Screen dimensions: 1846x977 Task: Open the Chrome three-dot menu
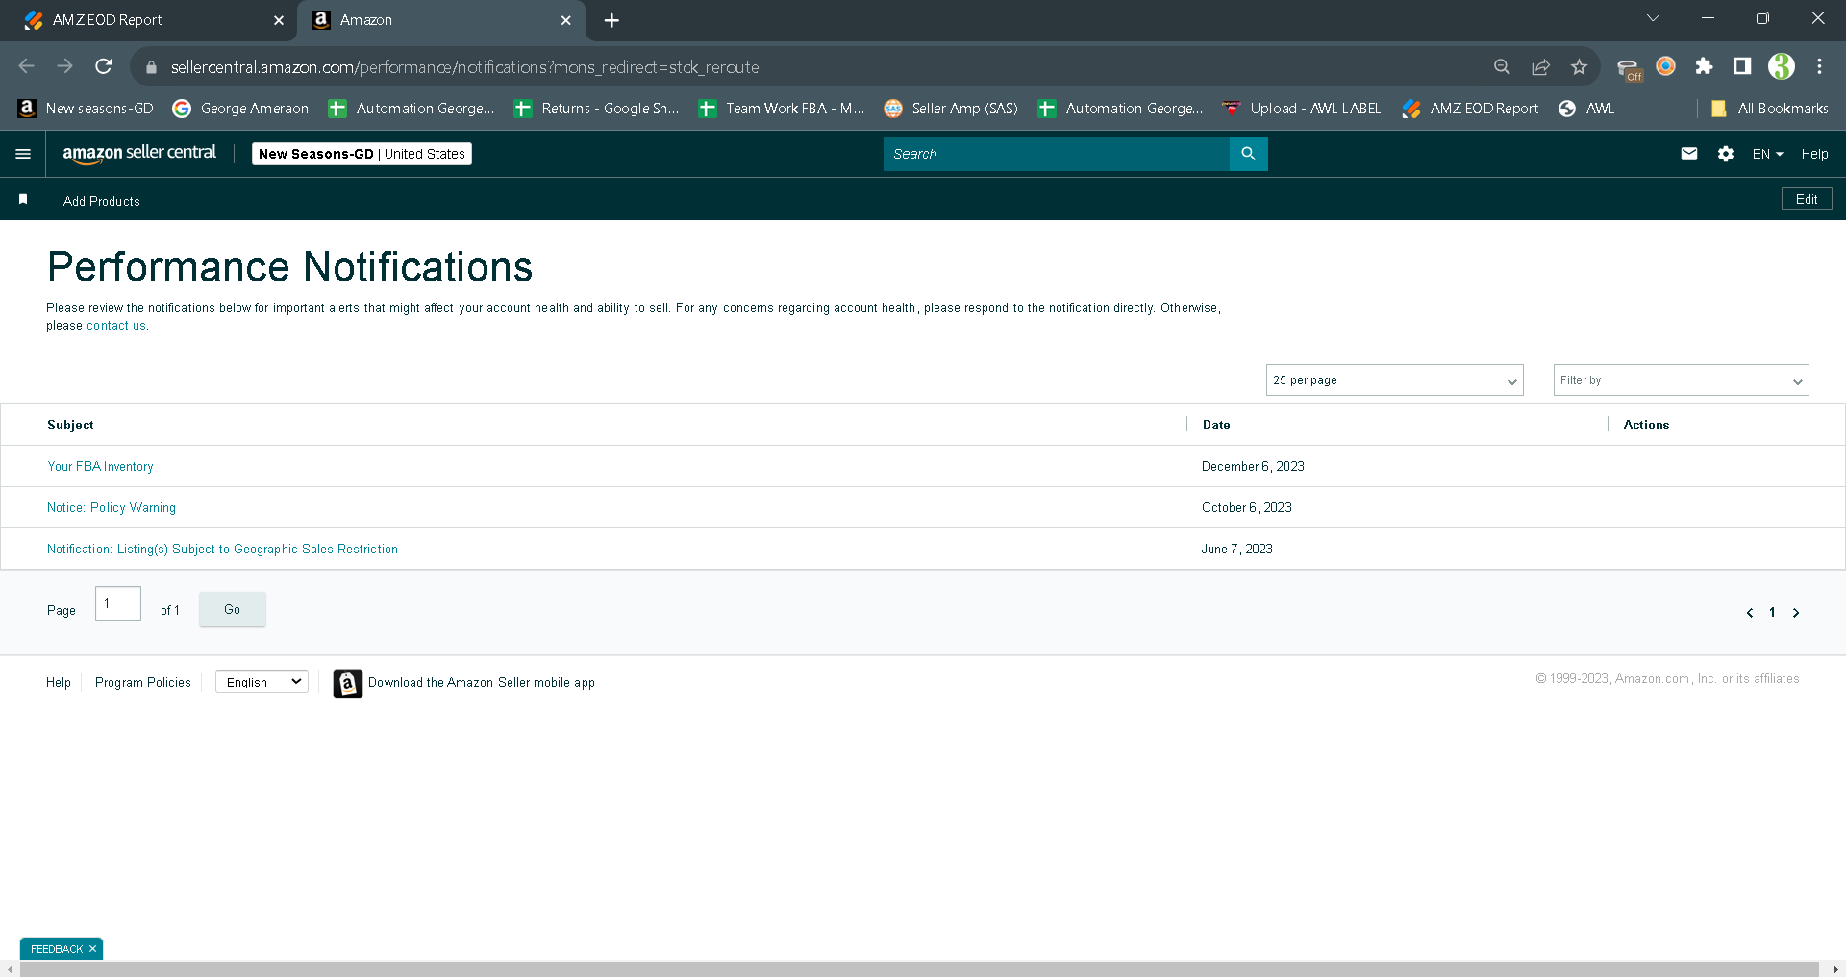1820,66
